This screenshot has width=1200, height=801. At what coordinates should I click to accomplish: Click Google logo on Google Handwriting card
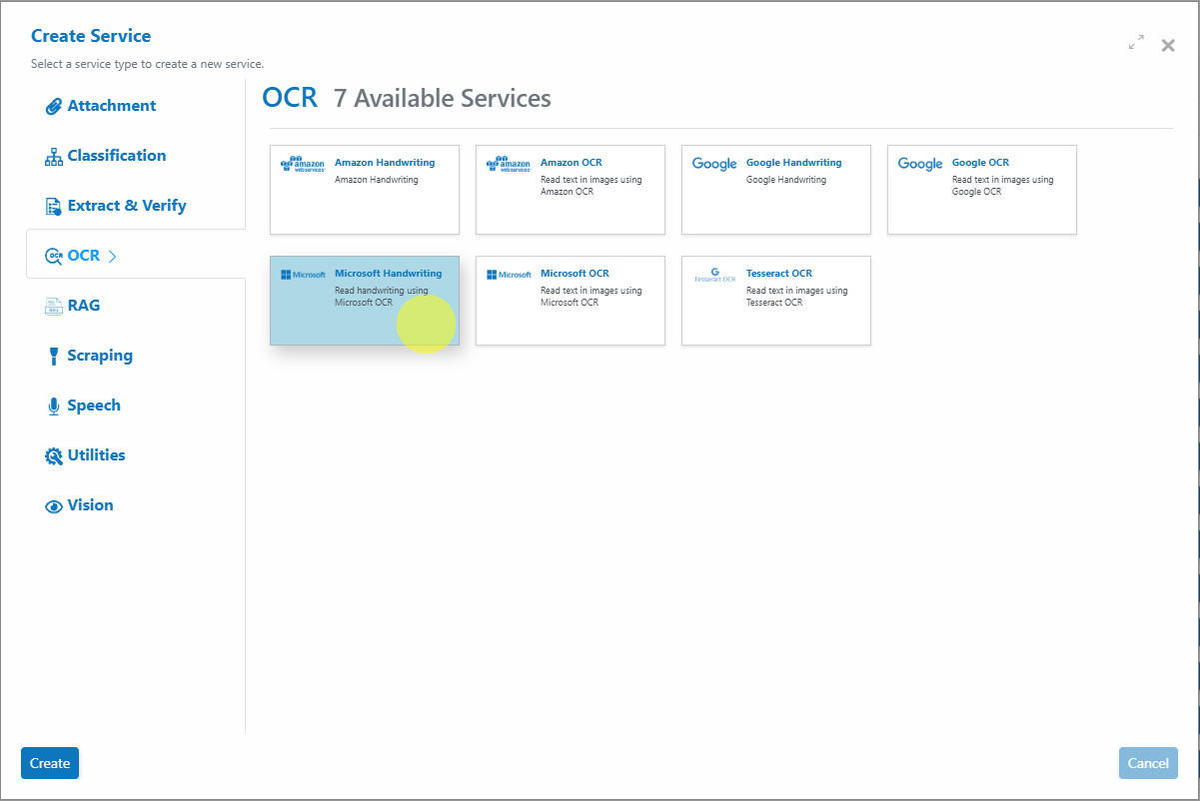pyautogui.click(x=714, y=164)
